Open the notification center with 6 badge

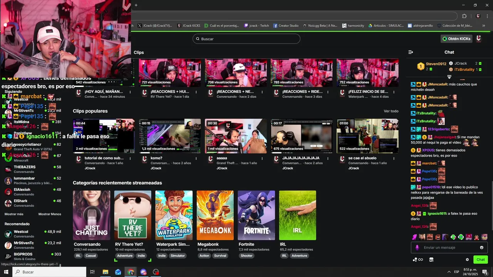485,272
